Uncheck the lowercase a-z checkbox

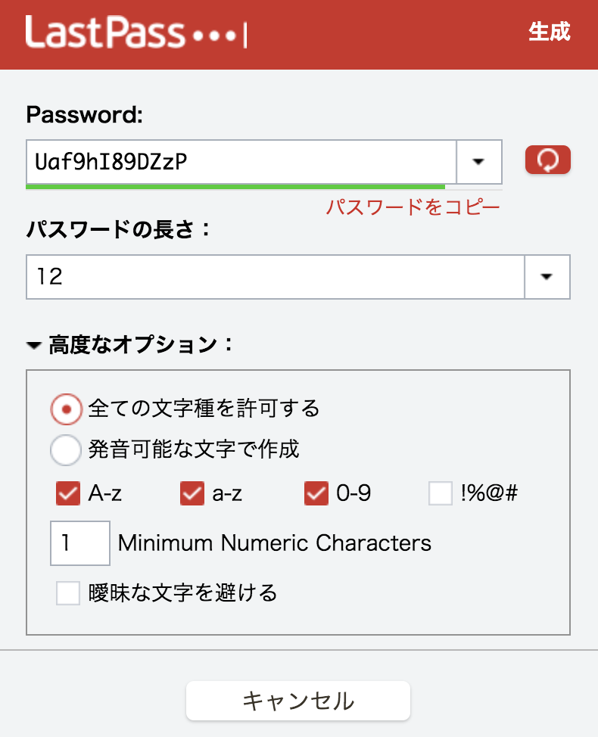[x=192, y=494]
